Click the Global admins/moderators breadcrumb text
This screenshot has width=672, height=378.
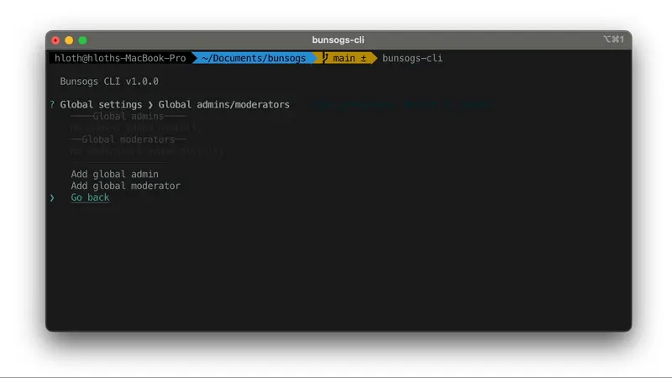[x=224, y=104]
